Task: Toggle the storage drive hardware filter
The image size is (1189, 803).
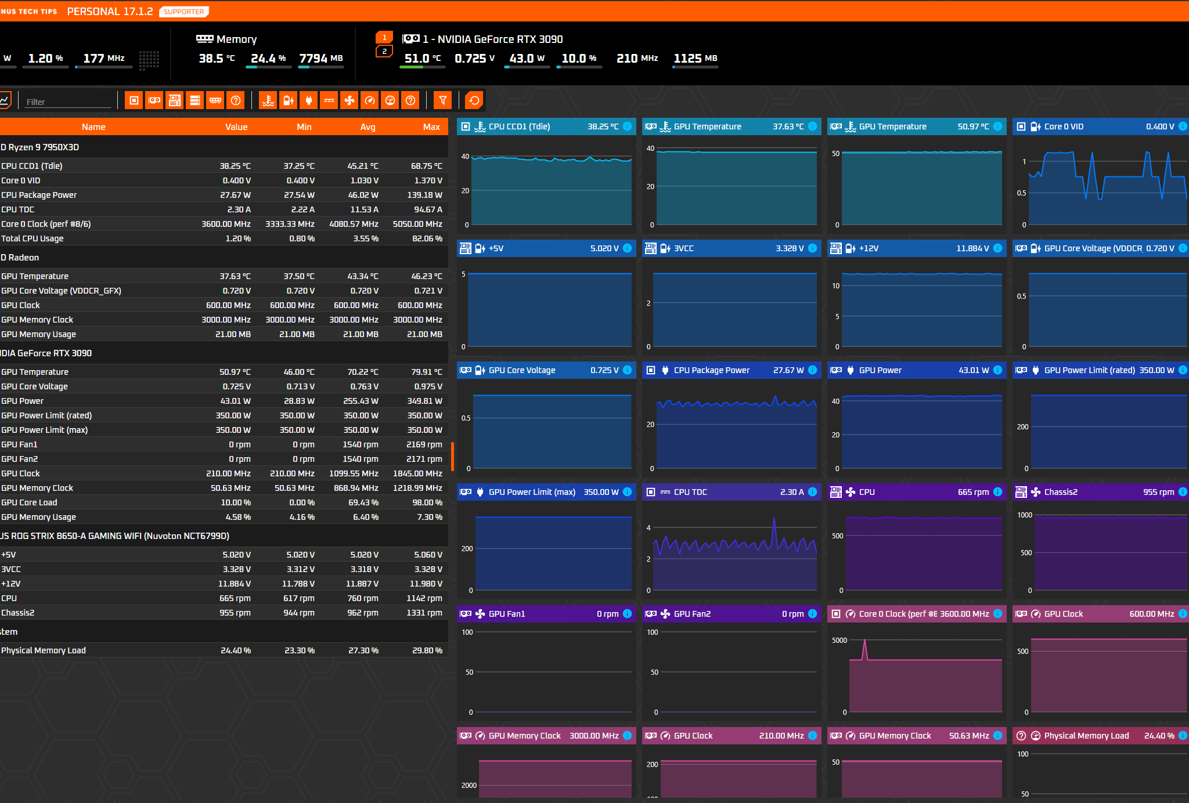Action: coord(194,100)
